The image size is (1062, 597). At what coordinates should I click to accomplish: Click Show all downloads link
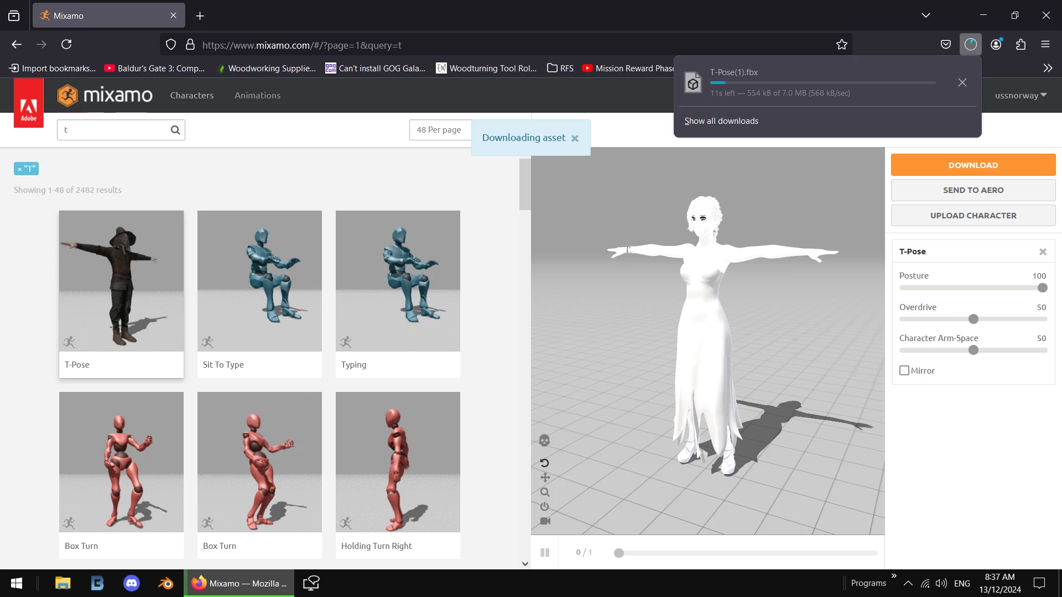point(721,121)
